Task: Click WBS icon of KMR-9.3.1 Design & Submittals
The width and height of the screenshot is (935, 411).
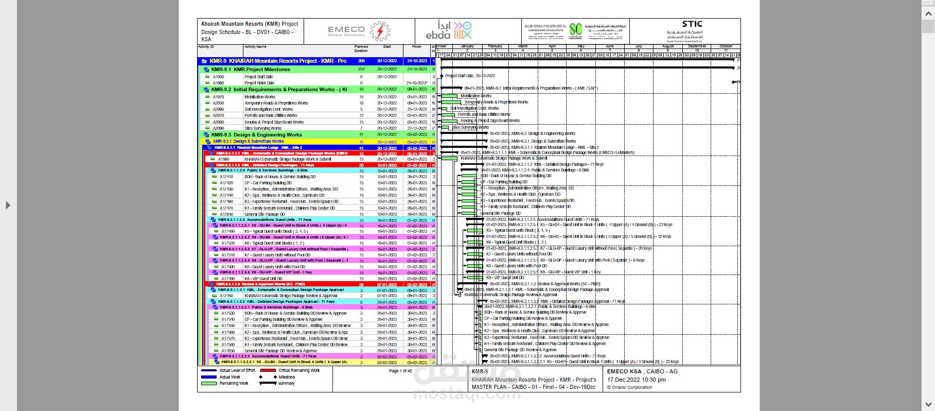Action: tap(208, 141)
